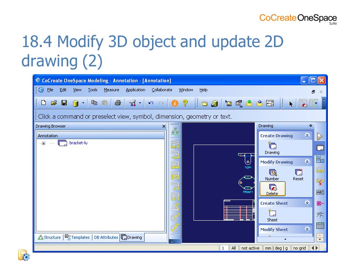The width and height of the screenshot is (356, 267).
Task: Select the bracket-lu drawing in the browser
Action: 78,143
